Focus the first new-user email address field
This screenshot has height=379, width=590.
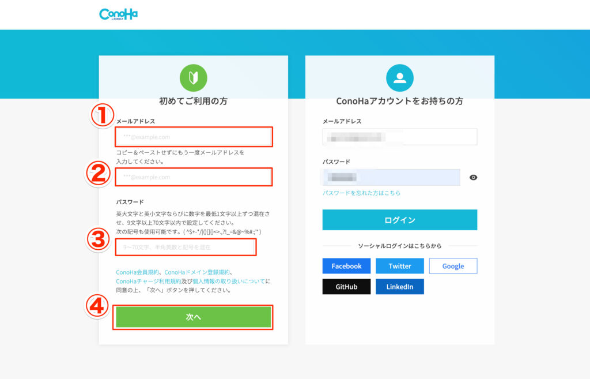click(194, 137)
